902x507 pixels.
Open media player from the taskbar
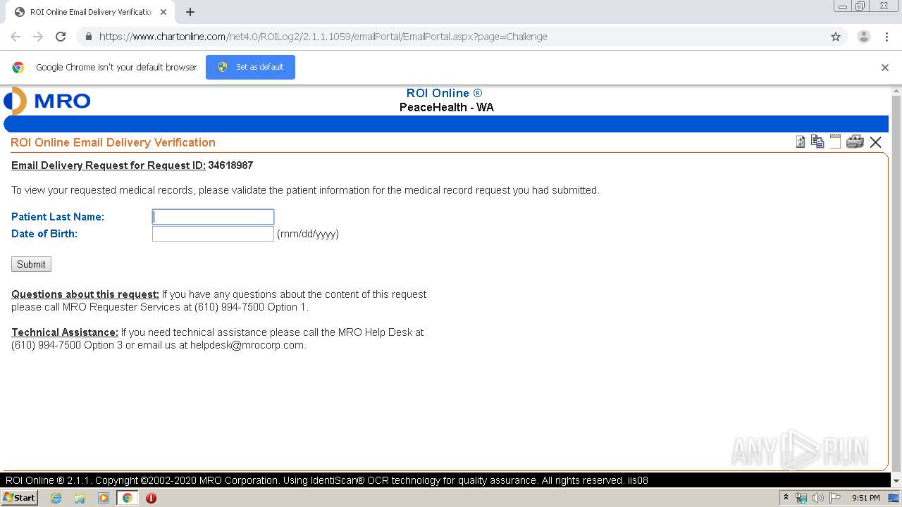104,498
